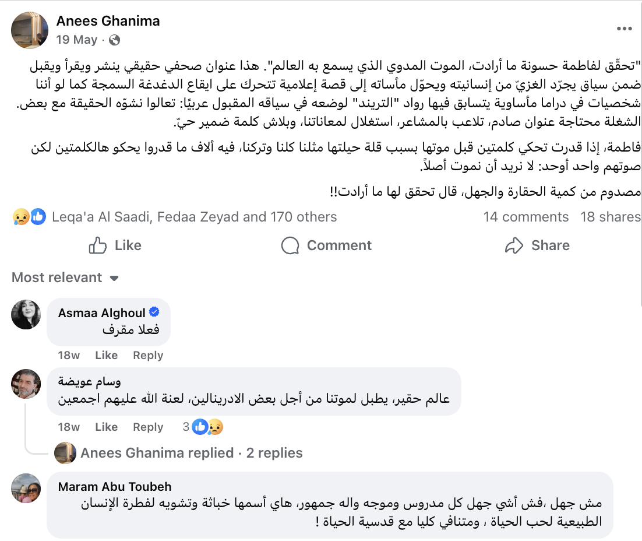Reply to وسام عويضة's comment

point(148,427)
